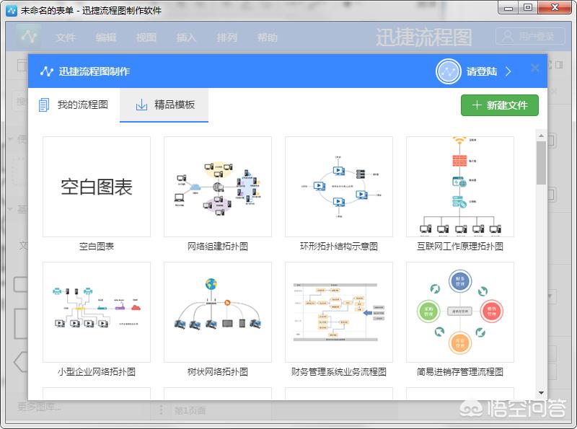Open the 插入 menu in main window

tap(186, 37)
